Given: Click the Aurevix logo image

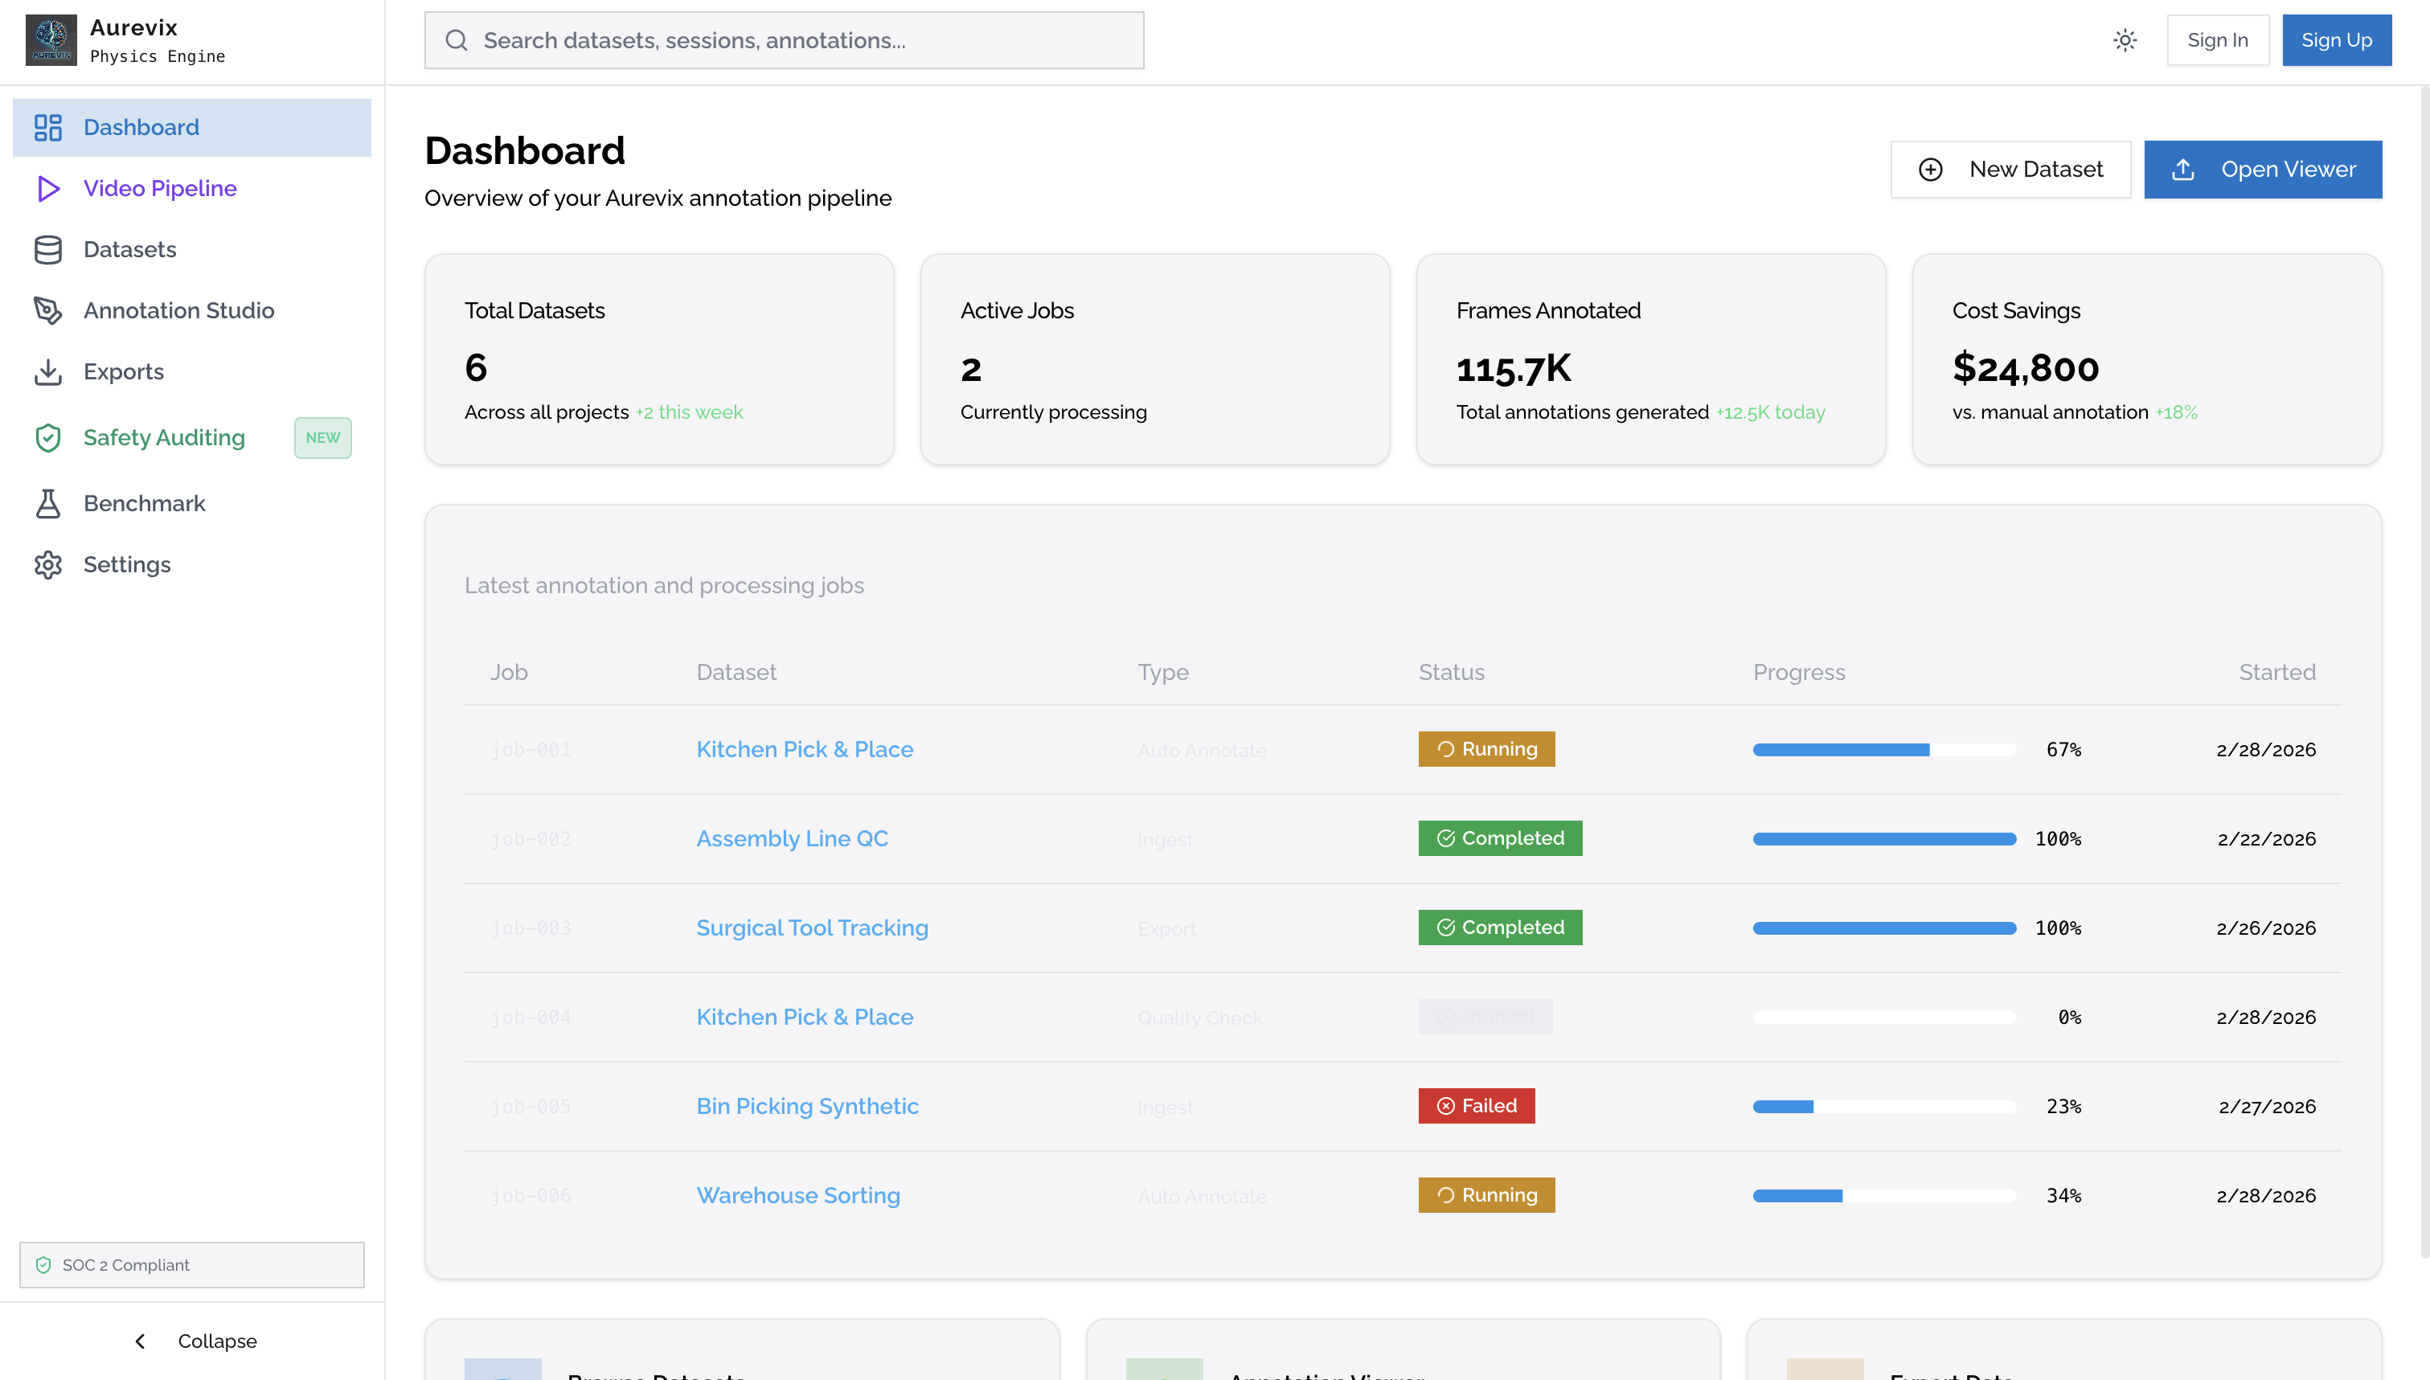Looking at the screenshot, I should pyautogui.click(x=51, y=41).
